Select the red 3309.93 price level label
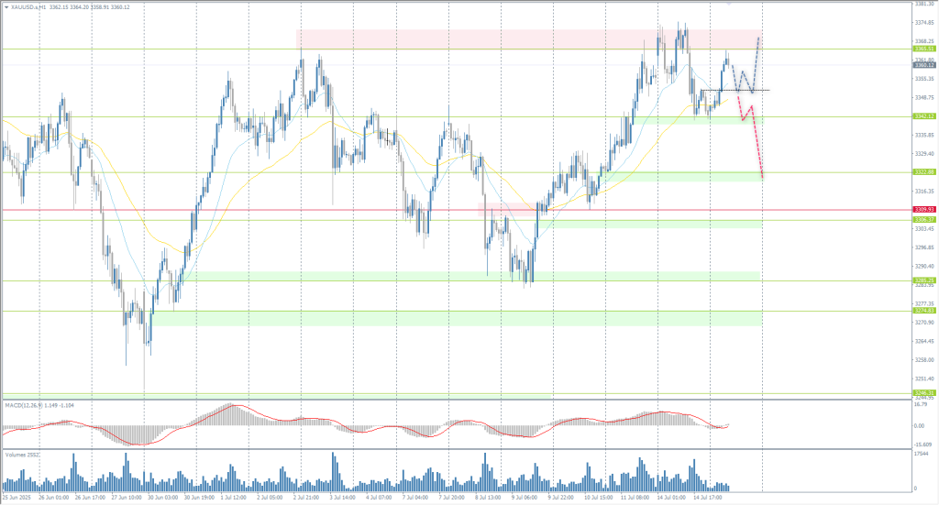939x505 pixels. pyautogui.click(x=923, y=210)
